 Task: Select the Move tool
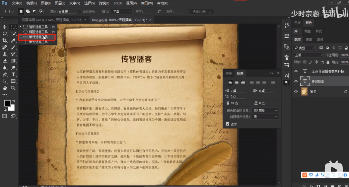pos(4,27)
